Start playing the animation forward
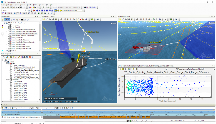 45,10
